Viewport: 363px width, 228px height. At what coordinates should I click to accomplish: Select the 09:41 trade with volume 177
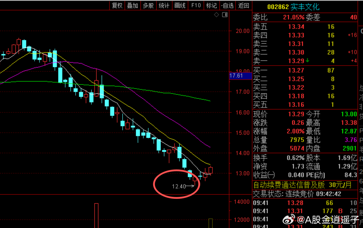pyautogui.click(x=305, y=211)
